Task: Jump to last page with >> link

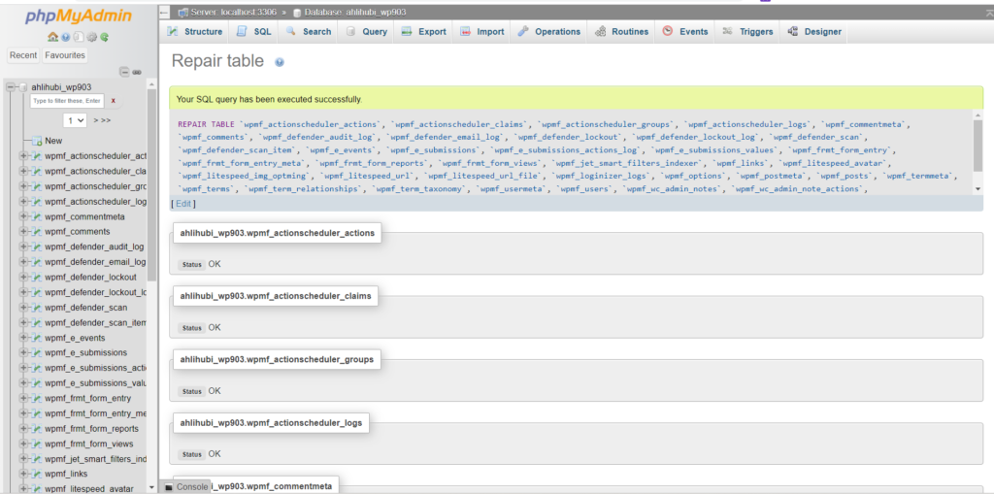Action: [x=105, y=119]
